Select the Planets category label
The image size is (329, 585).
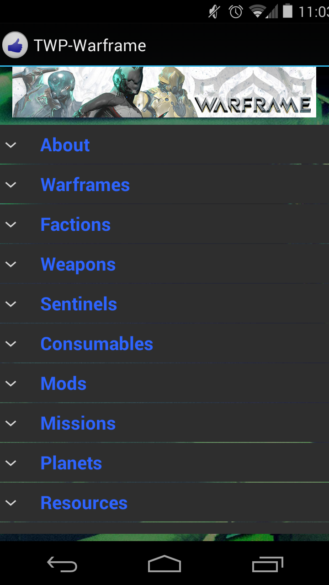point(71,463)
